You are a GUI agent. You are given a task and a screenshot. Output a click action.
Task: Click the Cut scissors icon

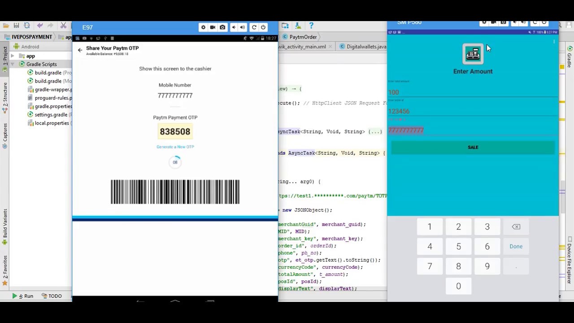[63, 26]
